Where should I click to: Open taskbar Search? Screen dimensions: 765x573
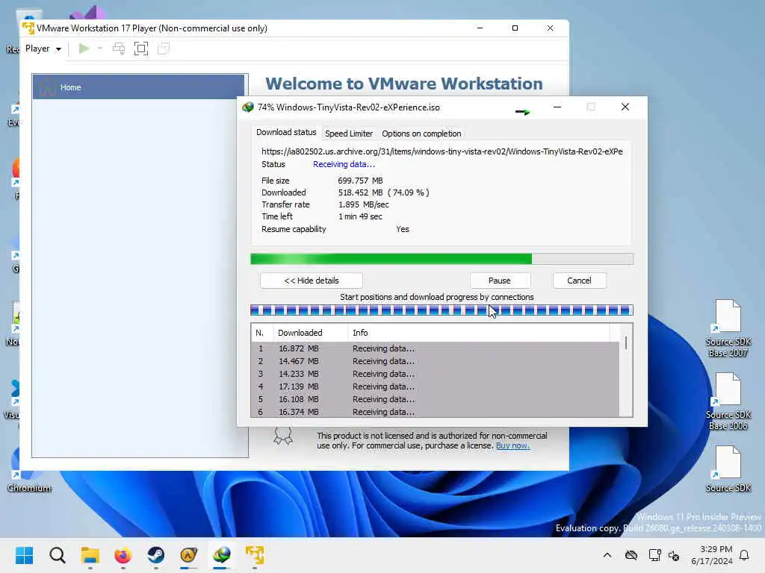coord(57,555)
